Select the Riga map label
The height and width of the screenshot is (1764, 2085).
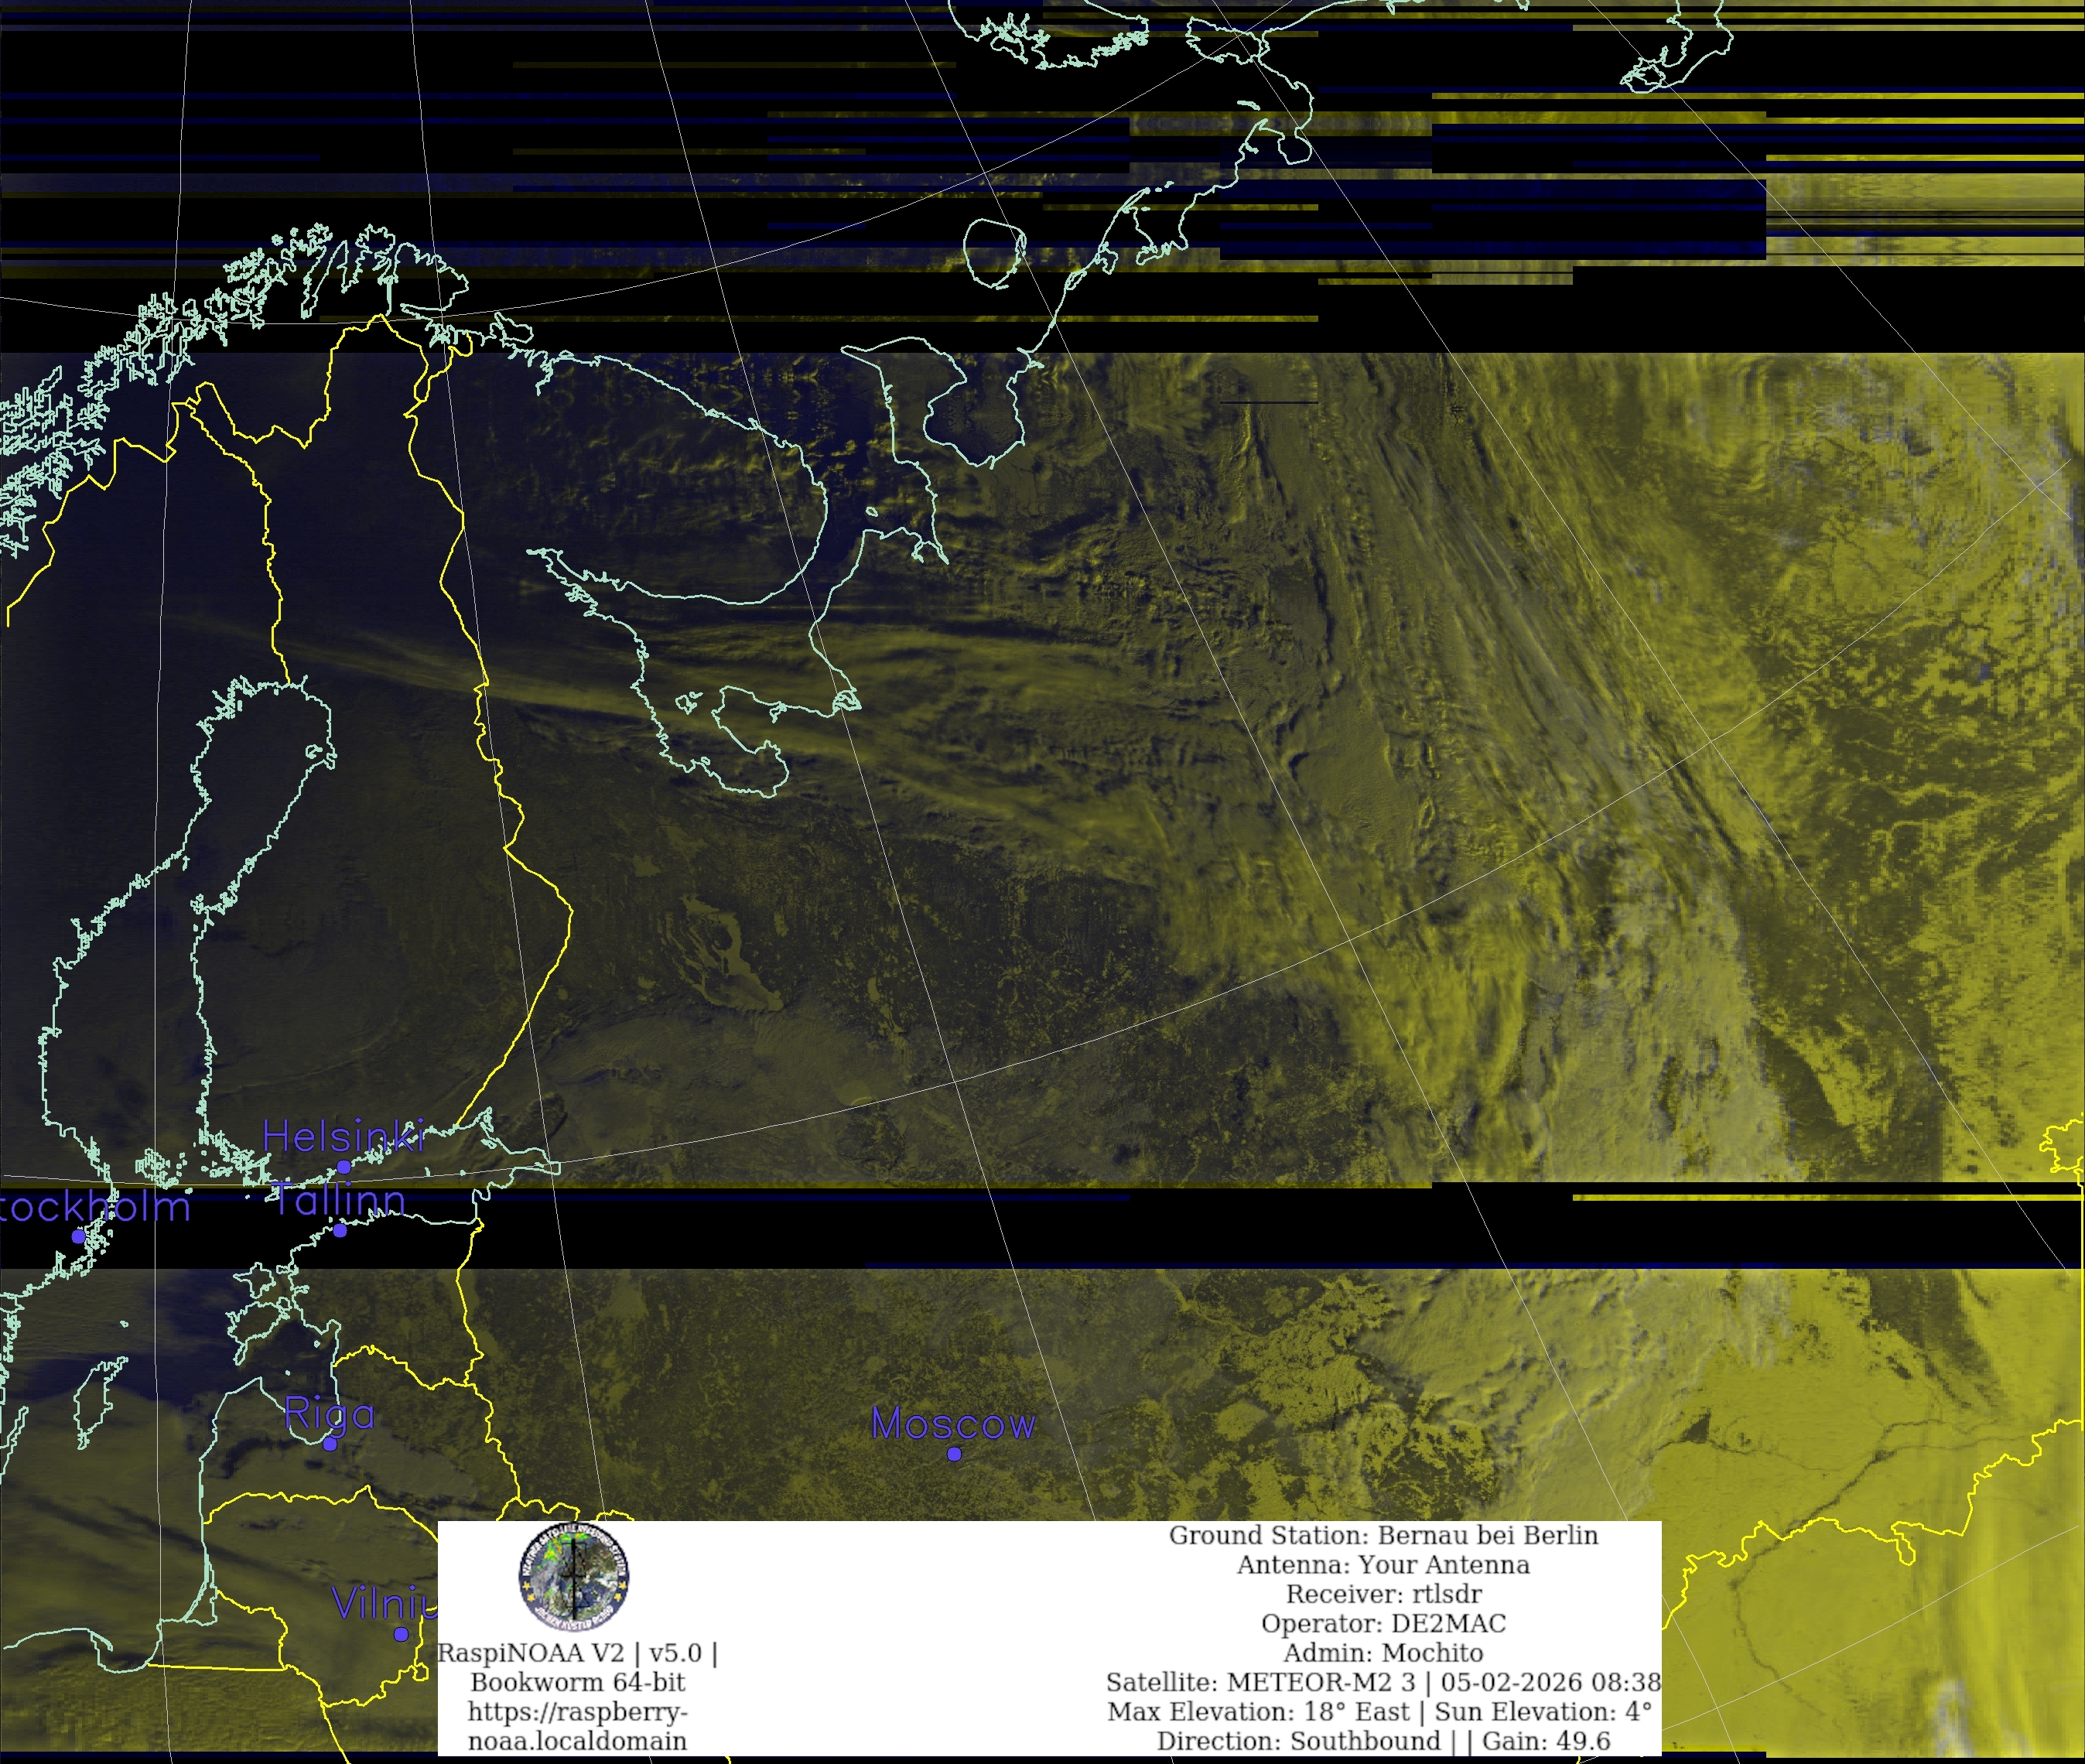[330, 1414]
